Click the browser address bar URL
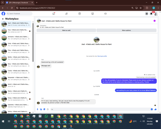 click(37, 8)
